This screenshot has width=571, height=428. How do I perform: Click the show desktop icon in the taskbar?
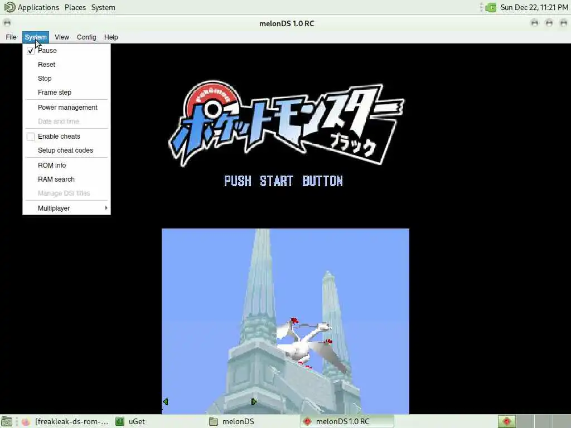click(7, 421)
